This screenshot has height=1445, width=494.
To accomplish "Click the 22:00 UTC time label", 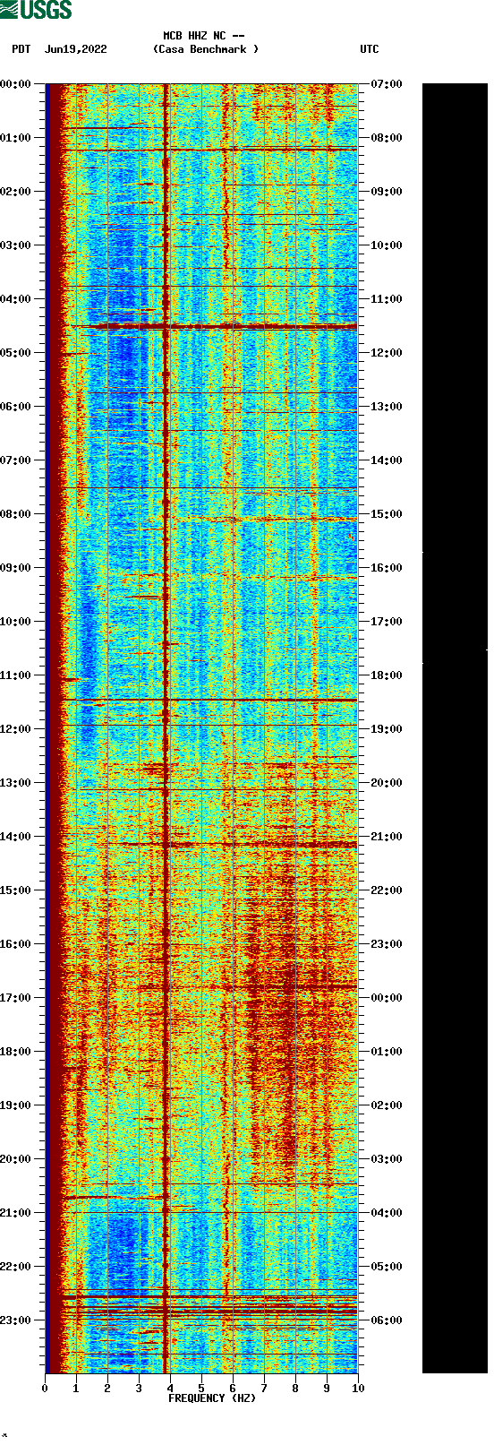I will point(387,890).
